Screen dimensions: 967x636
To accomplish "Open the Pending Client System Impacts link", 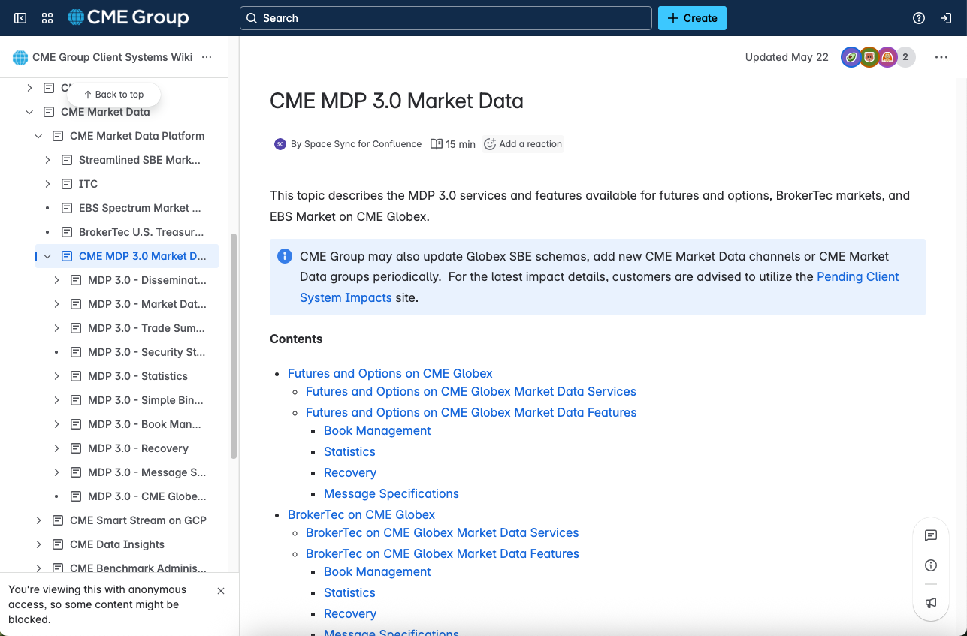I will coord(858,276).
